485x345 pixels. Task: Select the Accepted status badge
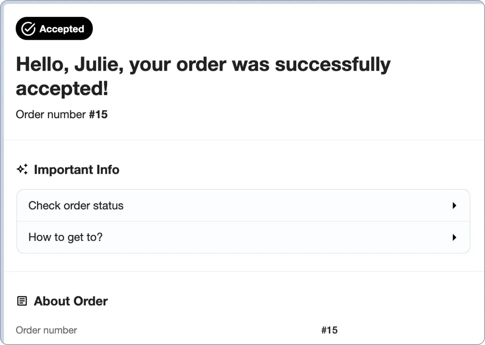54,28
